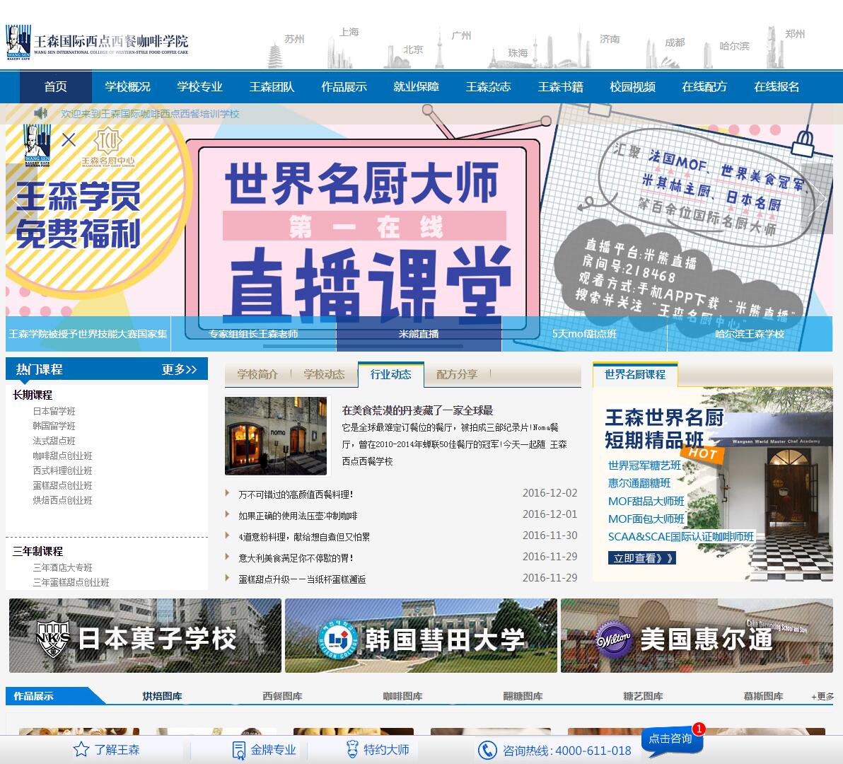Open 三年蛋糕甜点创业班 link
The height and width of the screenshot is (764, 843).
click(x=71, y=582)
